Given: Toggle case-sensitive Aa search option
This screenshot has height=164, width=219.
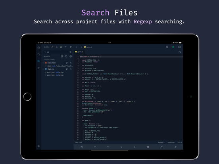Looking at the screenshot, I should tap(57, 47).
